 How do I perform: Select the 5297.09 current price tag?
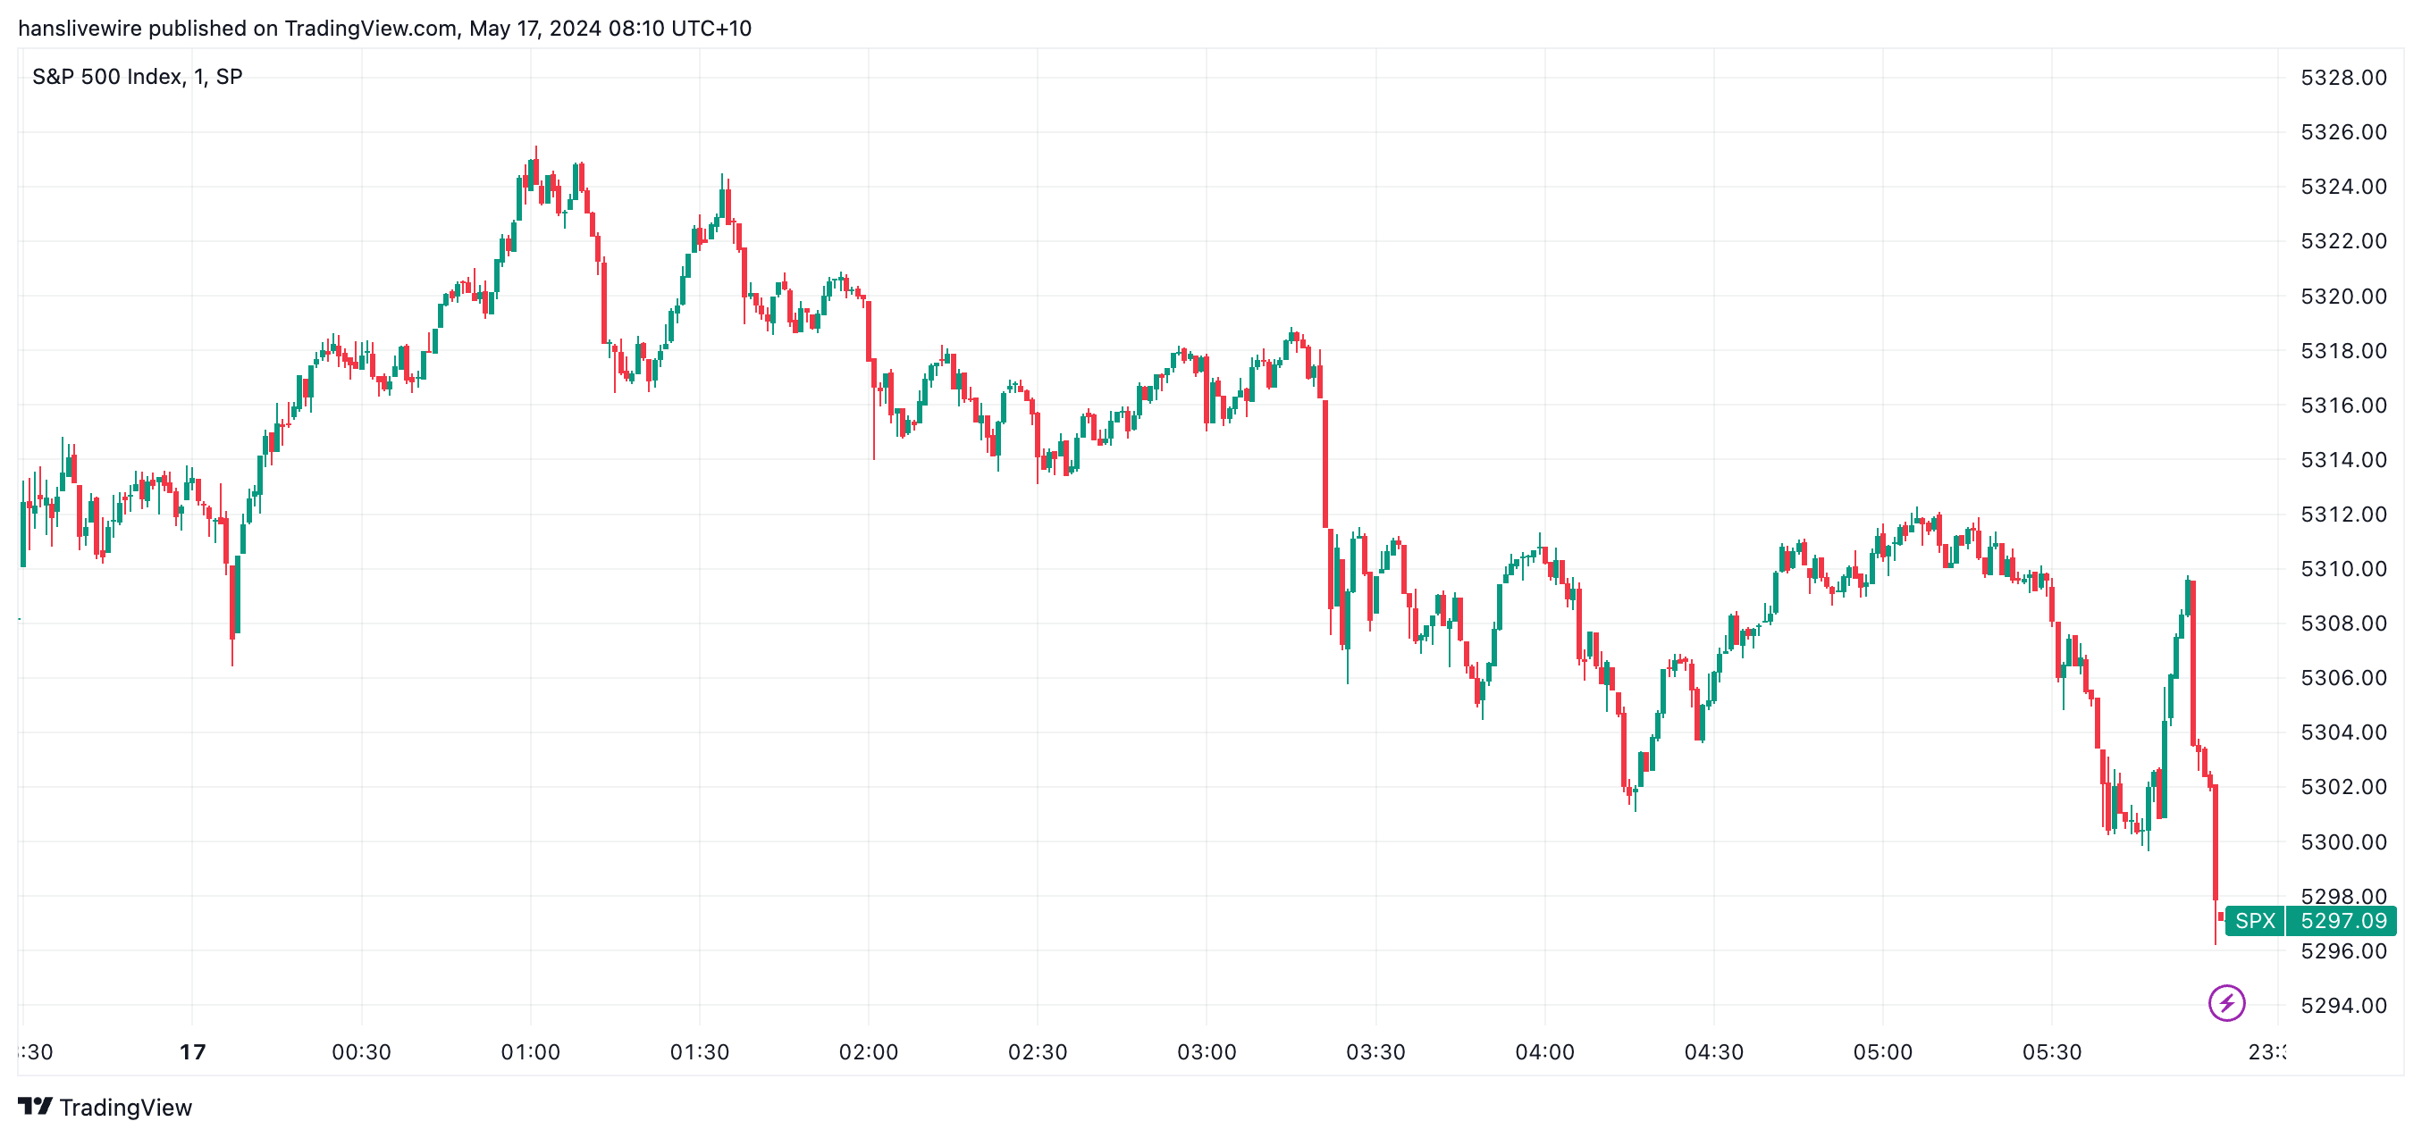click(2343, 920)
